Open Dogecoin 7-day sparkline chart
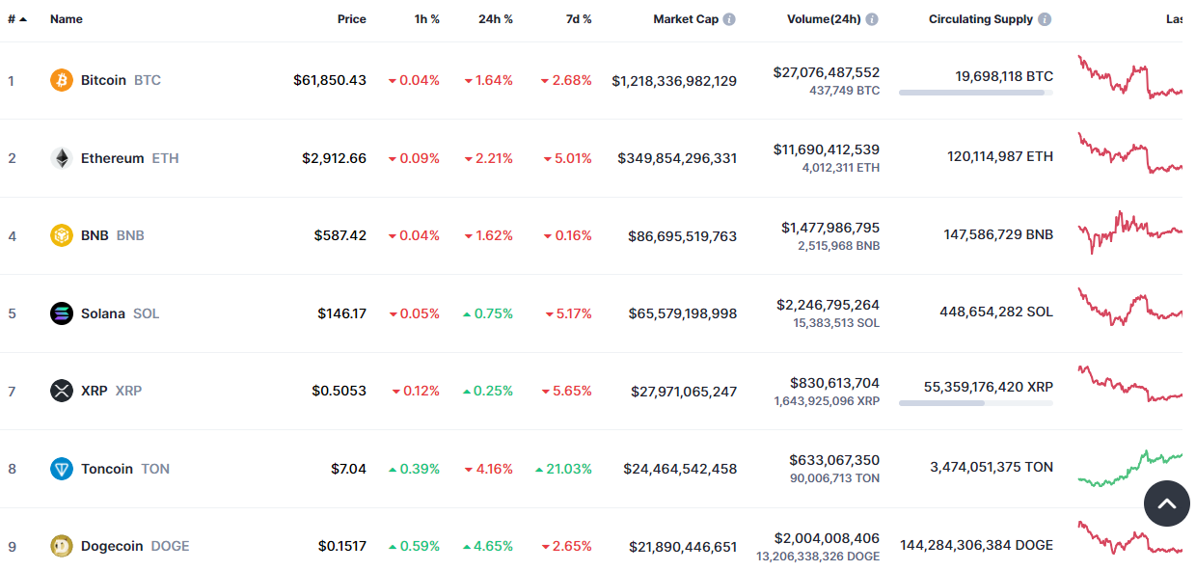 [x=1129, y=538]
